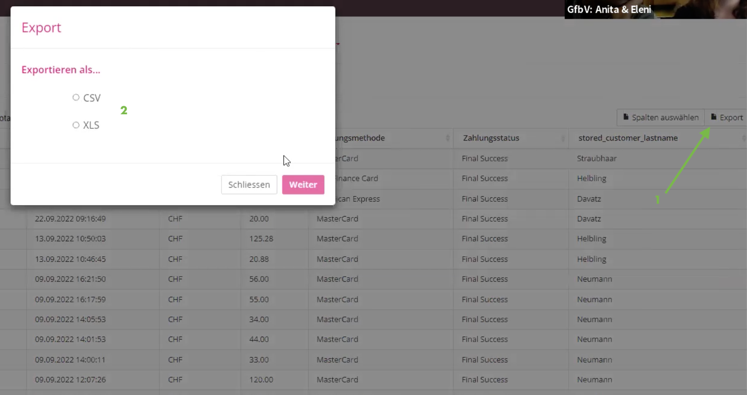This screenshot has width=747, height=395.
Task: Select the Straubhaar last name cell
Action: pyautogui.click(x=596, y=159)
